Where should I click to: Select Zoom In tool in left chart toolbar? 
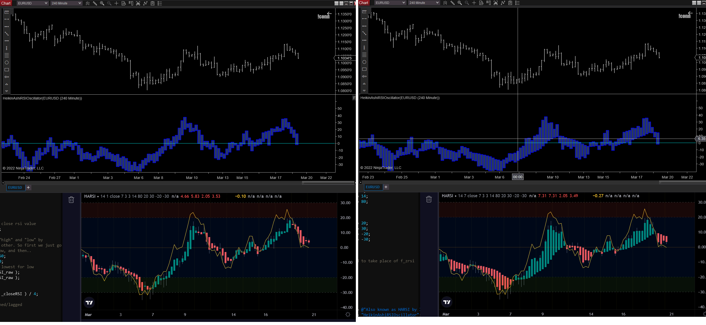click(102, 3)
